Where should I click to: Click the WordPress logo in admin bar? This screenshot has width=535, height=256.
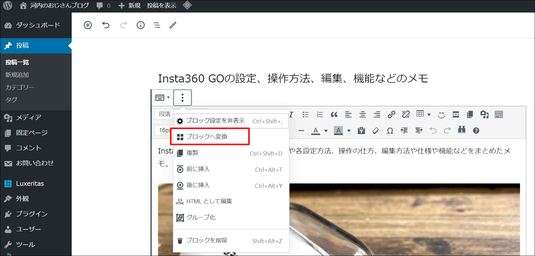click(x=7, y=5)
